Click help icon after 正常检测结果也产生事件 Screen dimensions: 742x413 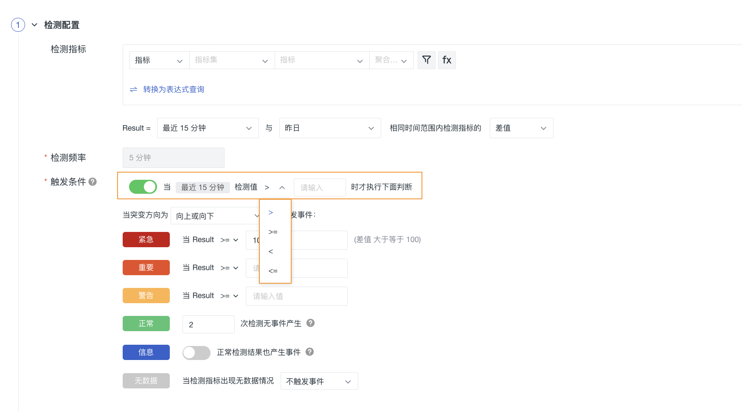coord(309,352)
